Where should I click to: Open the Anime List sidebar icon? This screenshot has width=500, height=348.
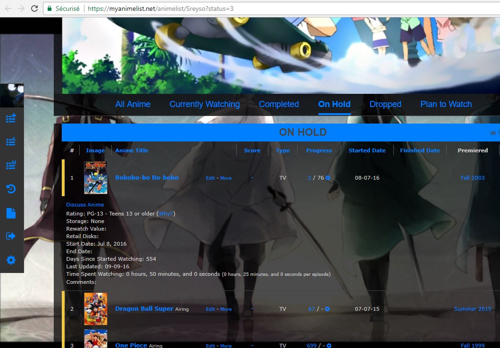coord(11,141)
